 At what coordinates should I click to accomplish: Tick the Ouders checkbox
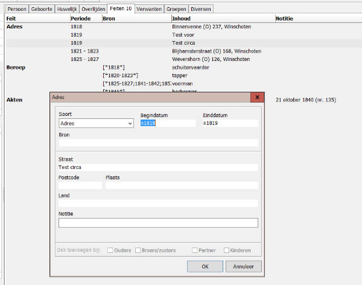pyautogui.click(x=110, y=250)
